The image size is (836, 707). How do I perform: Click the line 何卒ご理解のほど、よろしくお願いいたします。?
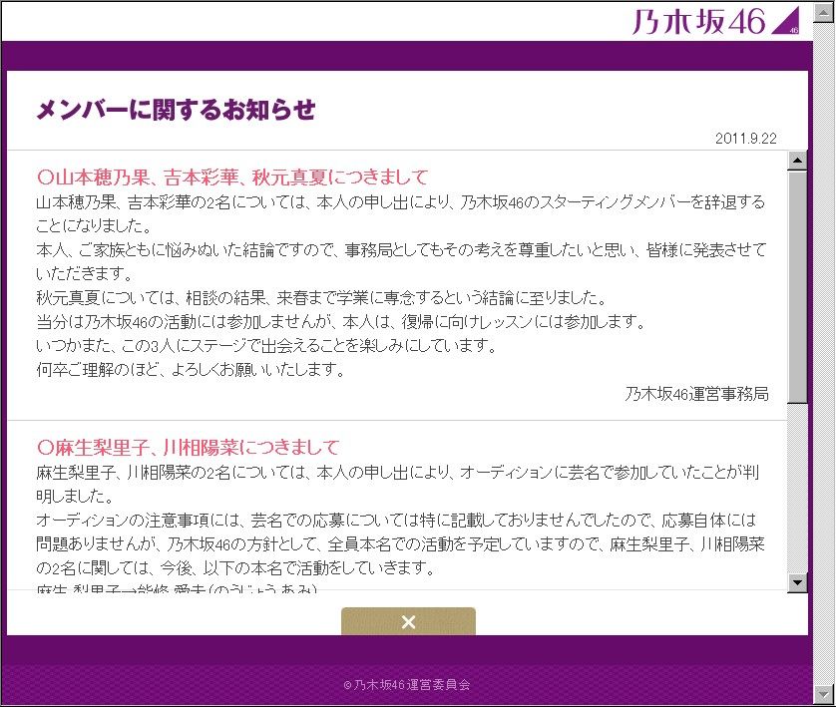click(192, 369)
